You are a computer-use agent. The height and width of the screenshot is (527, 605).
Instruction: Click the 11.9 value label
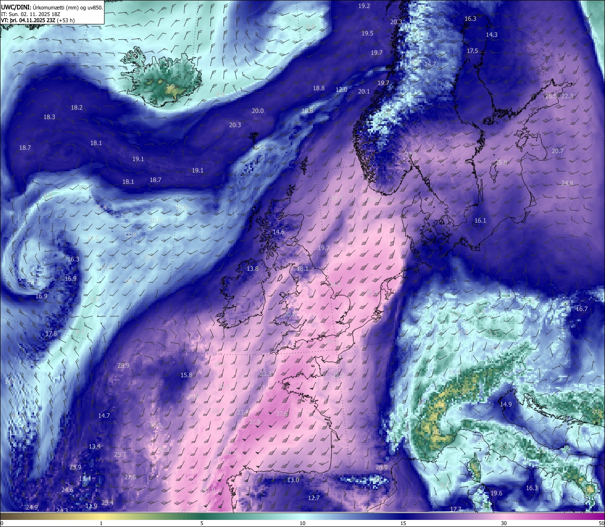[91, 506]
